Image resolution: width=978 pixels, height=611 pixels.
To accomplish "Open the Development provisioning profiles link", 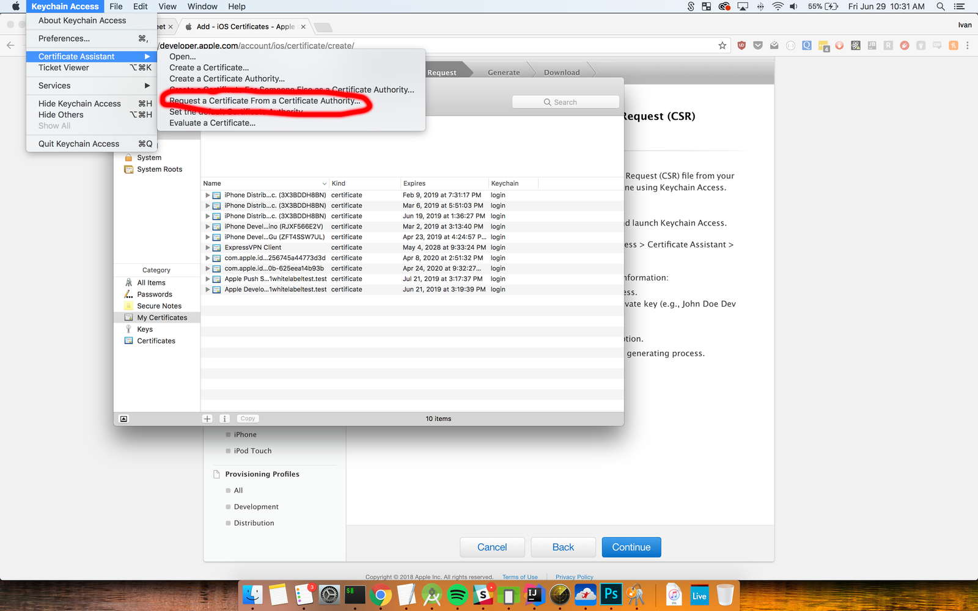I will 256,507.
